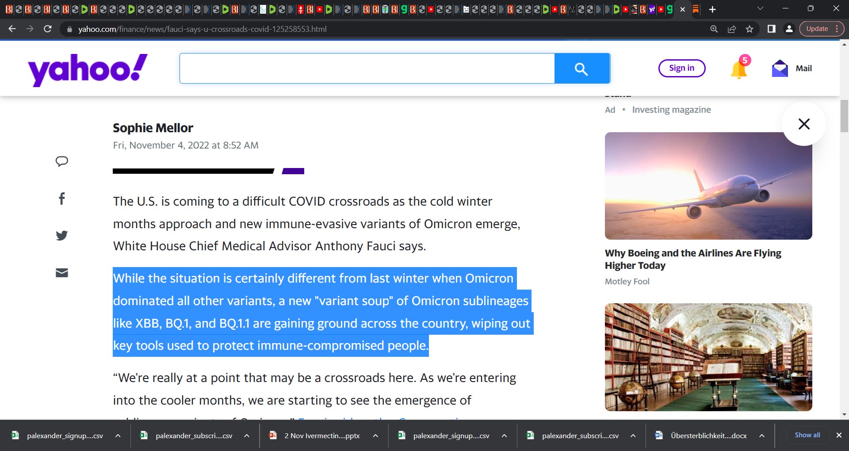
Task: Close the downloads bar
Action: tap(839, 435)
